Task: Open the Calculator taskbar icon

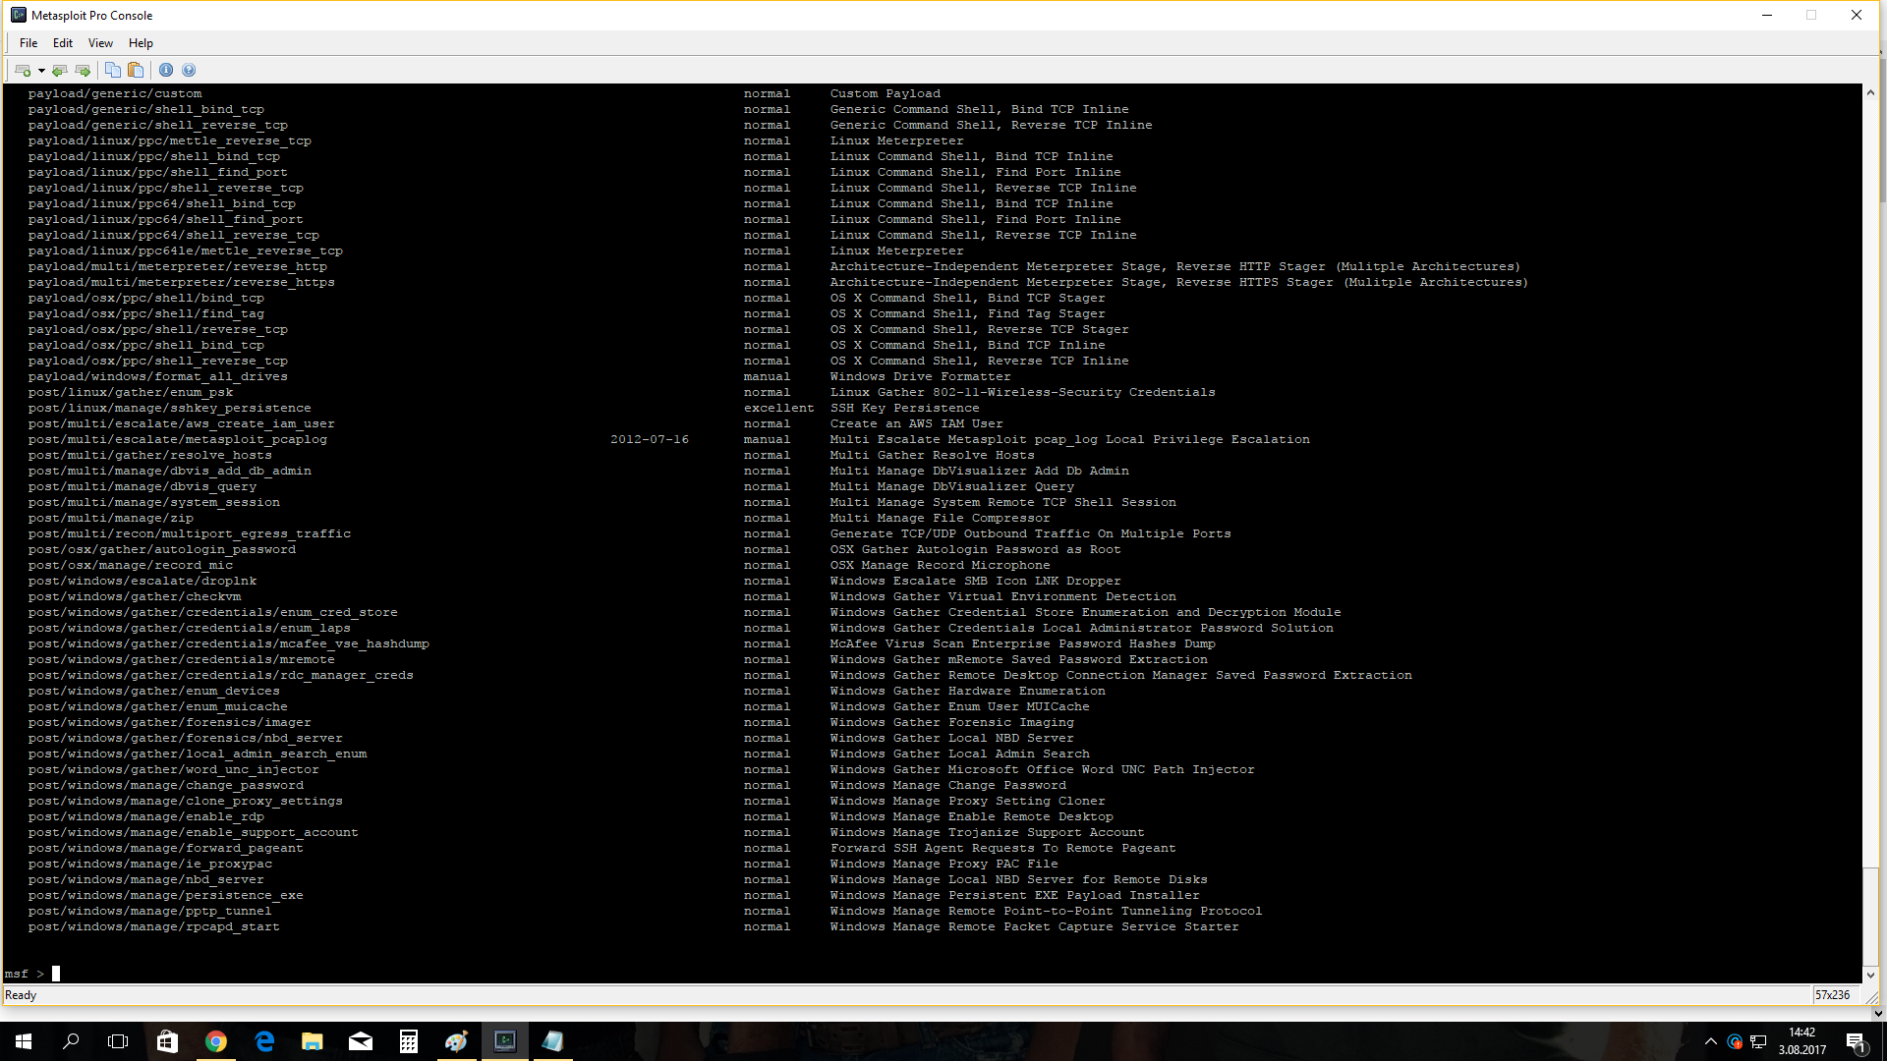Action: [x=409, y=1041]
